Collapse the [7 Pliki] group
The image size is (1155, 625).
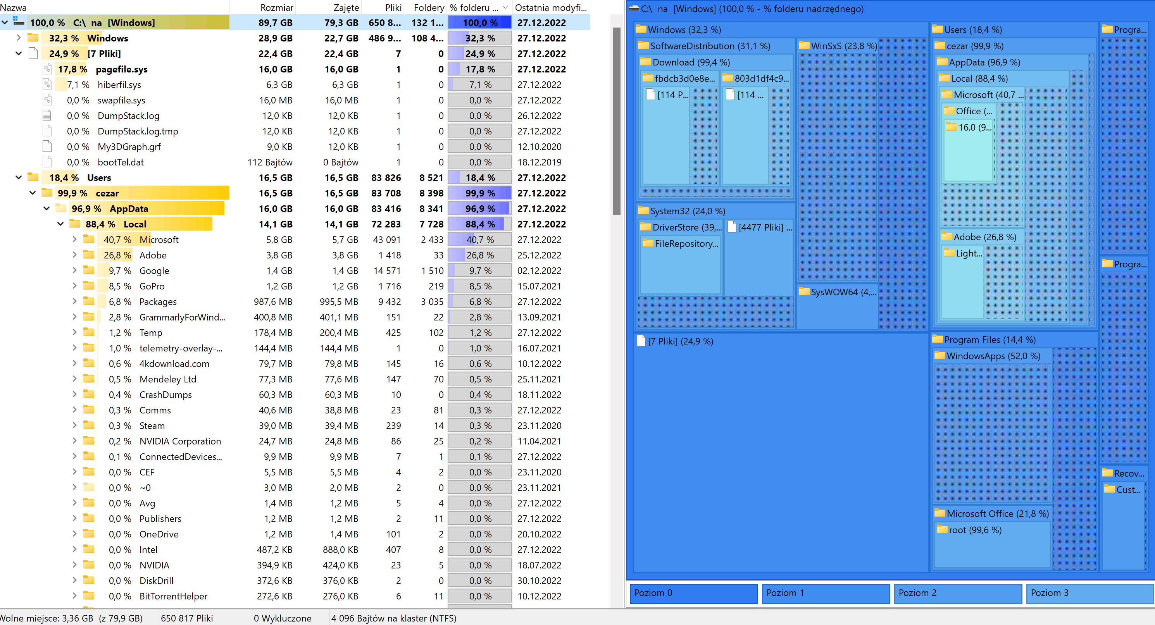tap(19, 53)
